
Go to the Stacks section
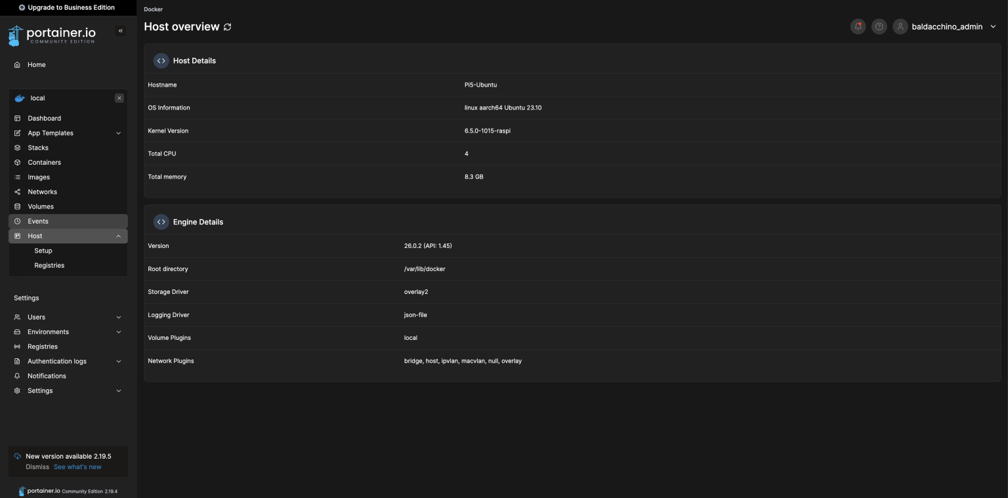point(38,148)
